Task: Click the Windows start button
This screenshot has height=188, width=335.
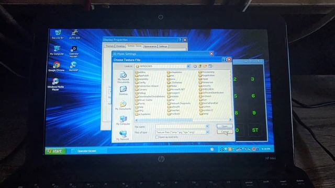Action: tap(55, 151)
